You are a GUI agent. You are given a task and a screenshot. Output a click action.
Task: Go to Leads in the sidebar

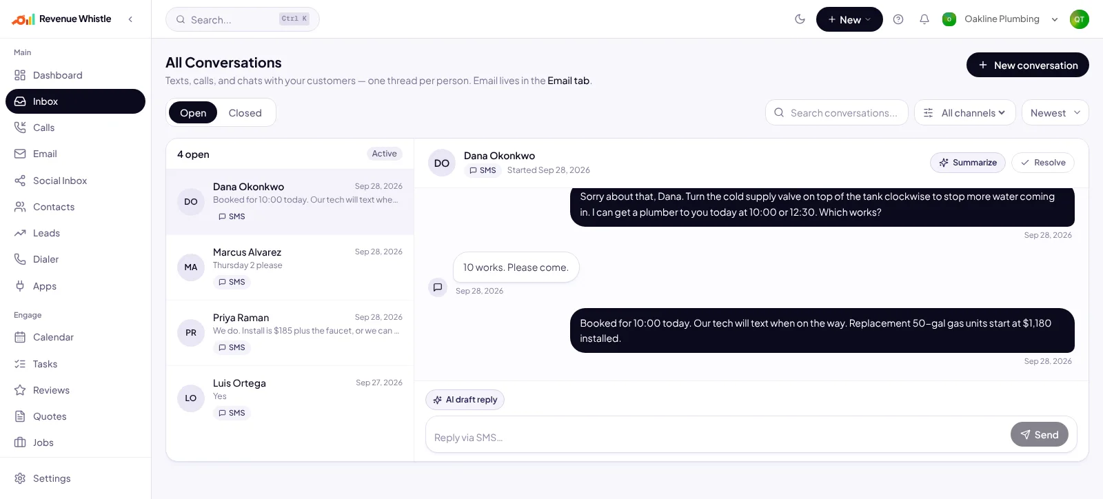coord(76,233)
